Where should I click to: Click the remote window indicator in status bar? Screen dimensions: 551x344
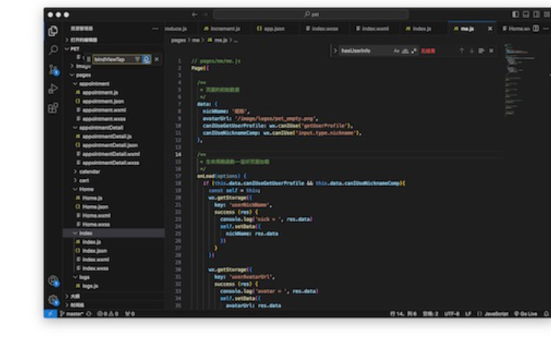tap(51, 313)
